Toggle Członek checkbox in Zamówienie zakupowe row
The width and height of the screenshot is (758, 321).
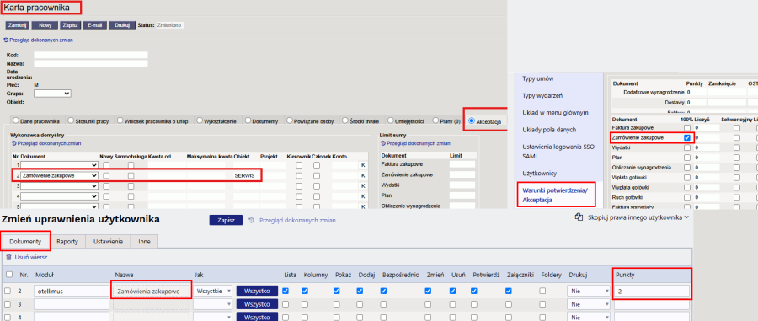click(317, 175)
